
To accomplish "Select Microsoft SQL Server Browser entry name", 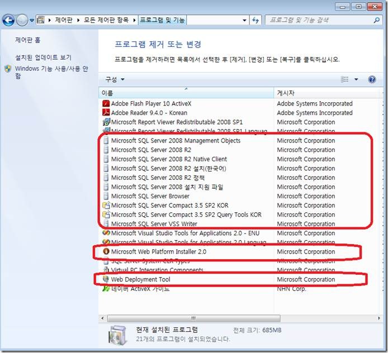I will pyautogui.click(x=150, y=196).
